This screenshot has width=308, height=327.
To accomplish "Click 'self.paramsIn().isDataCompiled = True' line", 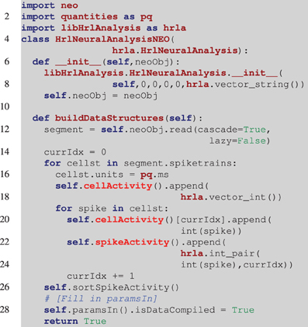I will click(149, 310).
